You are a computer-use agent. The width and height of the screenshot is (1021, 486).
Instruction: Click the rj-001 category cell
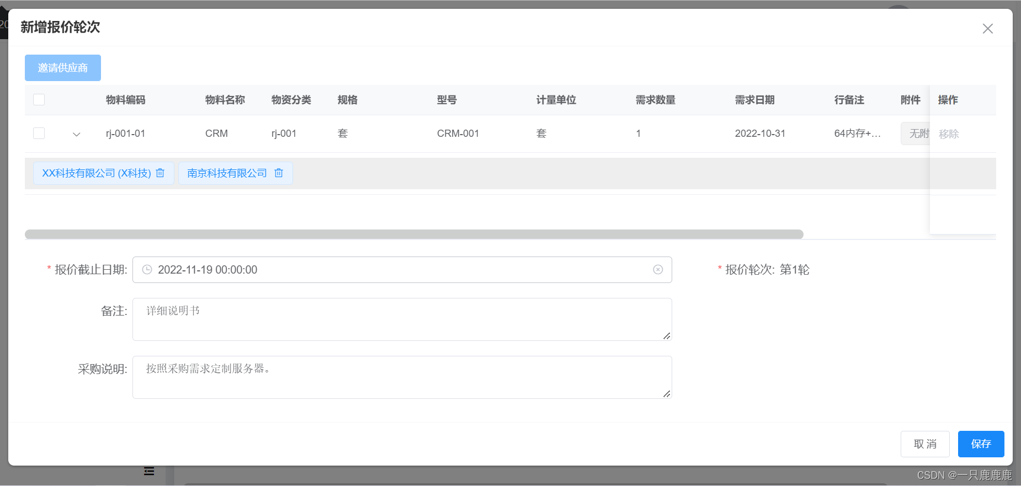(x=284, y=133)
